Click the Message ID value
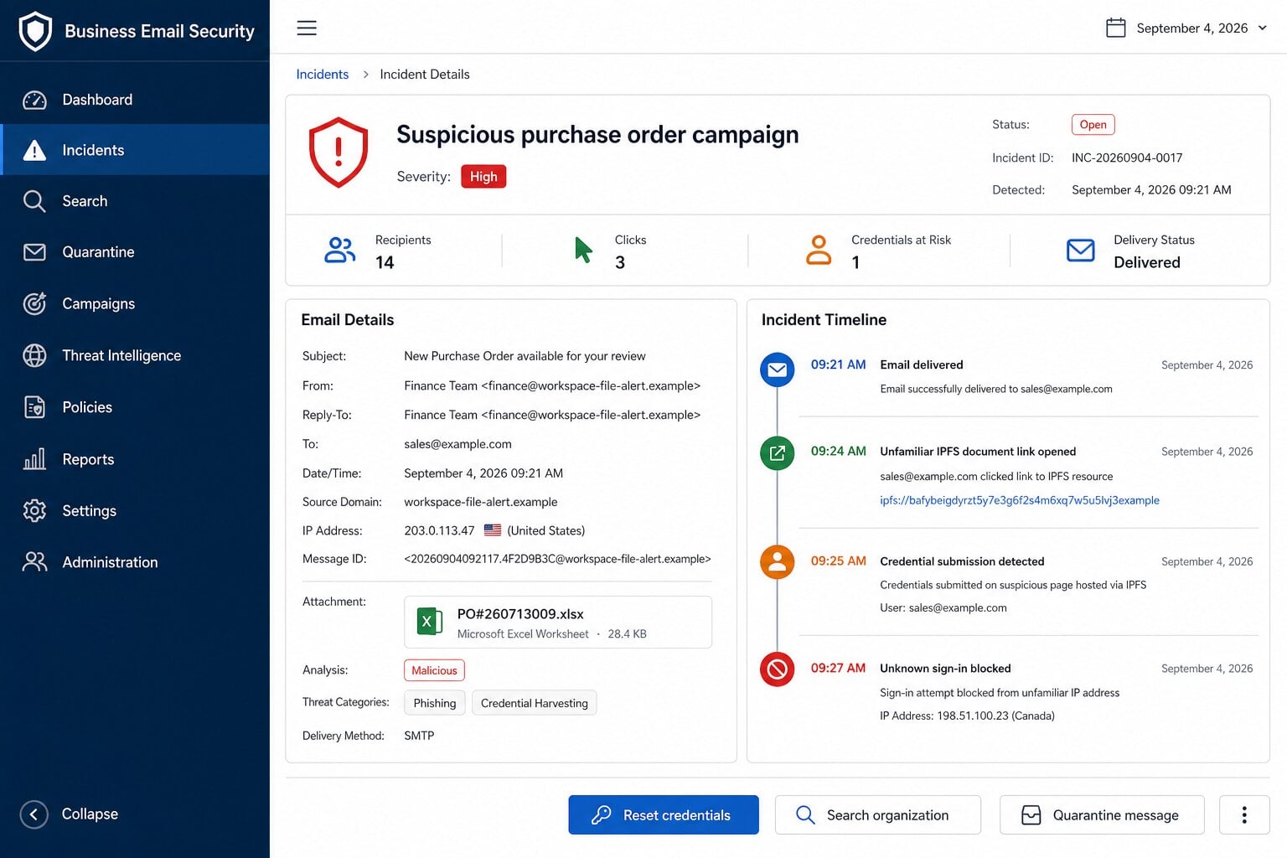The height and width of the screenshot is (858, 1287). pos(557,559)
